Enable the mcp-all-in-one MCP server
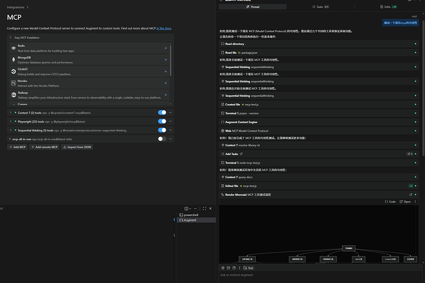 pos(162,139)
